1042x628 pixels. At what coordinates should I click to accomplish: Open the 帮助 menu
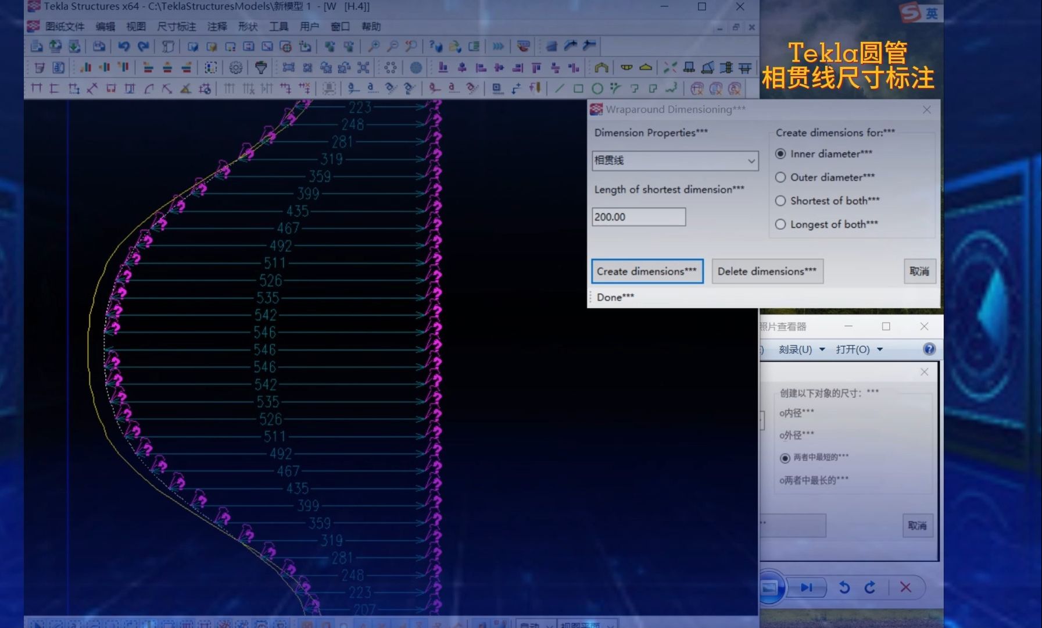click(x=371, y=27)
